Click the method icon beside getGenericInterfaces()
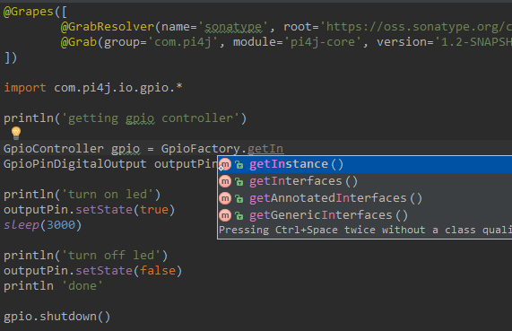Screen dimensions: 512x331 (225, 215)
